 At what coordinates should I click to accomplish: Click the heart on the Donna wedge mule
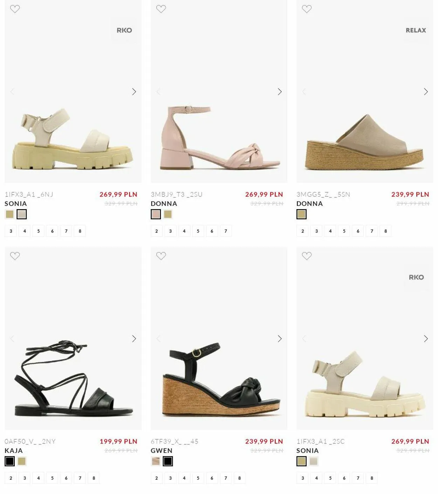pyautogui.click(x=307, y=9)
